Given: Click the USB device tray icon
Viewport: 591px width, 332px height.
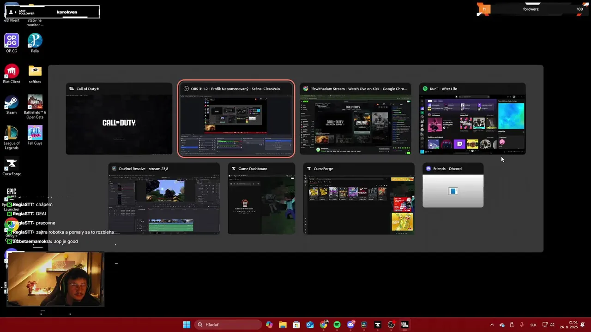Looking at the screenshot, I should [x=512, y=325].
